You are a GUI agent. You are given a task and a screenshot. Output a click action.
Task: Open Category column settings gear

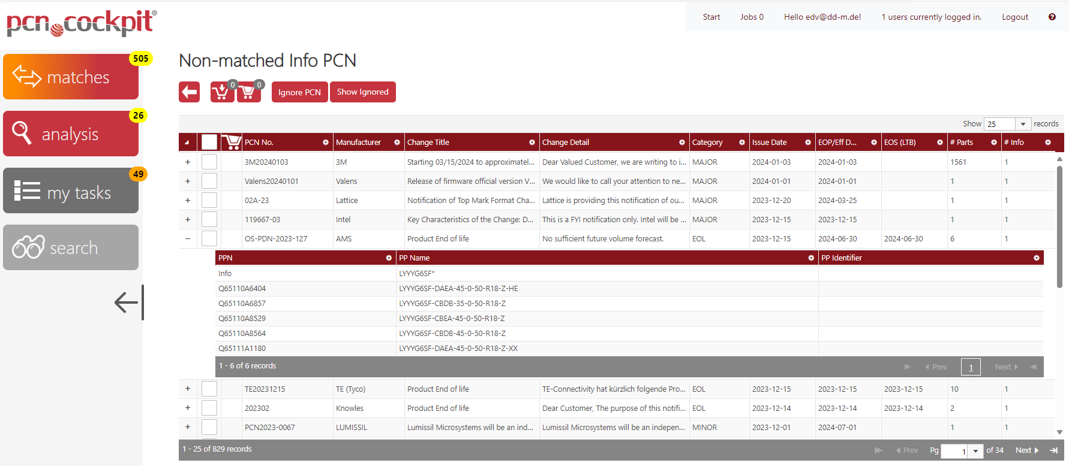coord(742,142)
